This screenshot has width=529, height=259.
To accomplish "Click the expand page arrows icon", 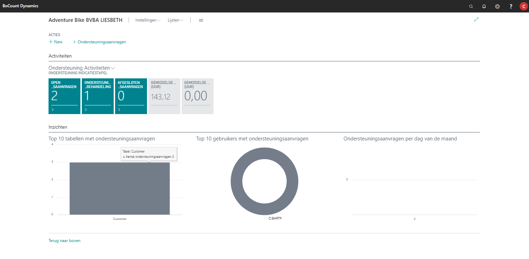I will pos(476,20).
